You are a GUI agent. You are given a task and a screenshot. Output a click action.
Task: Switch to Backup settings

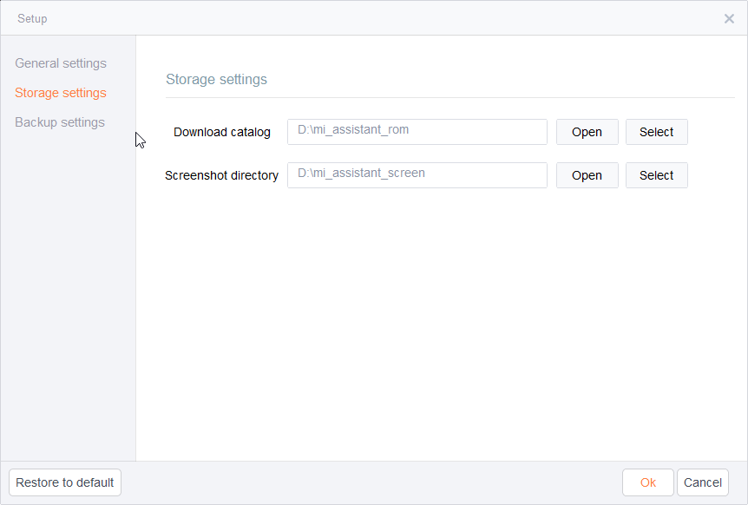pyautogui.click(x=60, y=122)
